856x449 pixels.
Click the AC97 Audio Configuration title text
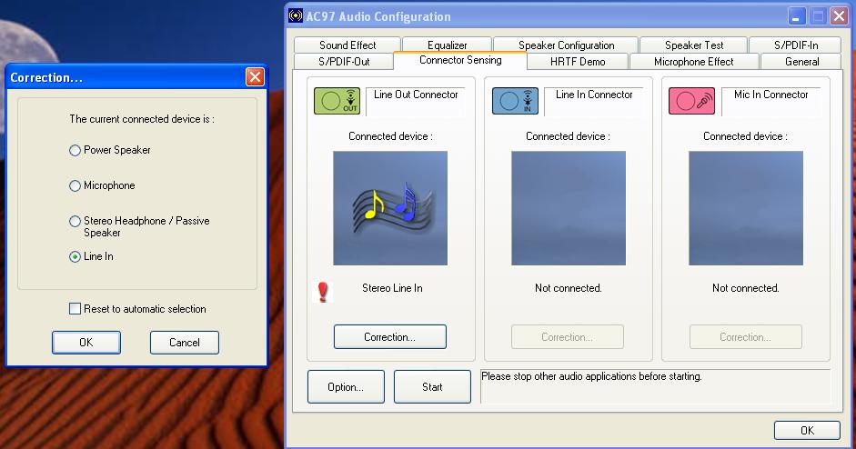(378, 16)
